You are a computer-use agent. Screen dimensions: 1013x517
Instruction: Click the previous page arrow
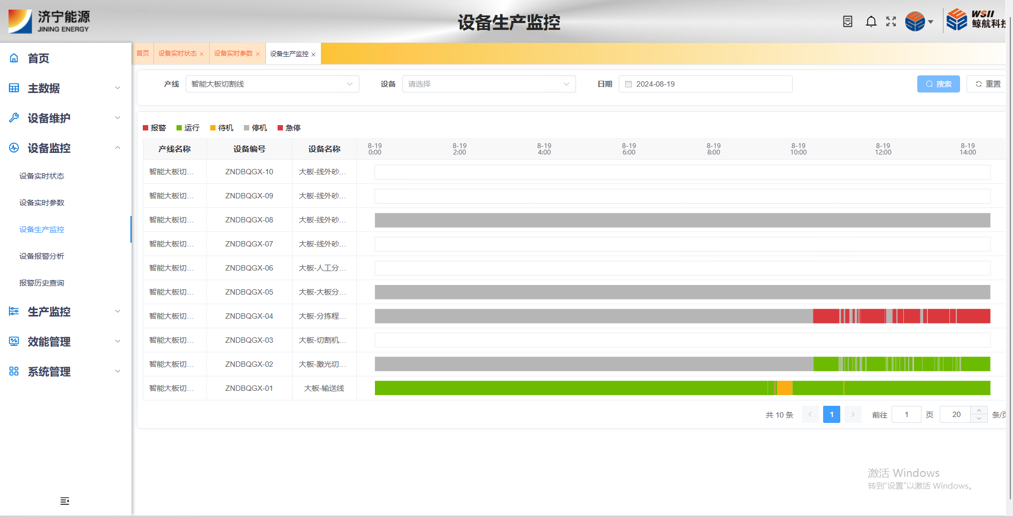click(x=810, y=414)
